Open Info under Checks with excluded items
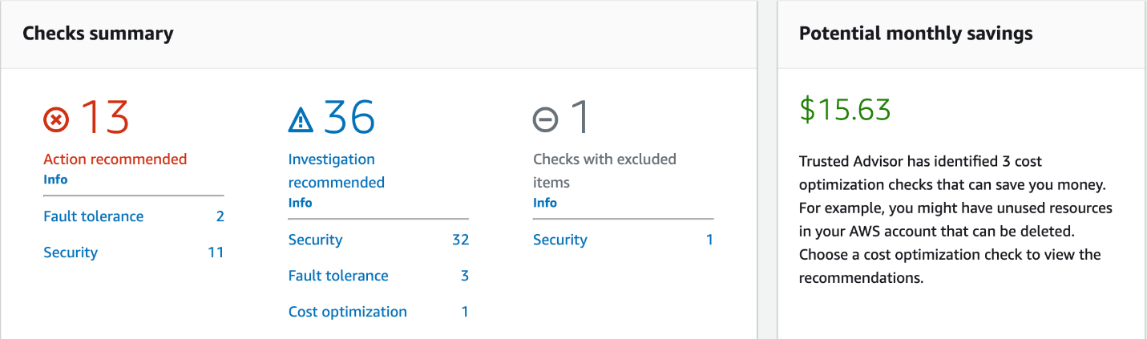1147x339 pixels. pyautogui.click(x=545, y=203)
